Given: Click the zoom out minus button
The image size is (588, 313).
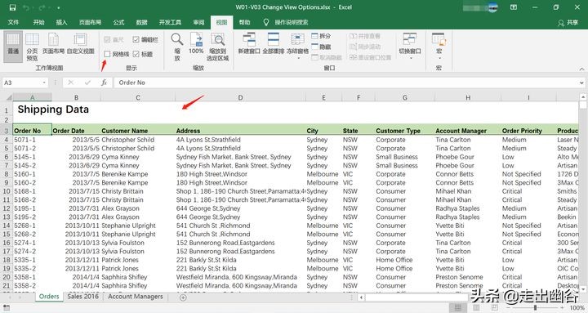Looking at the screenshot, I should click(x=508, y=308).
